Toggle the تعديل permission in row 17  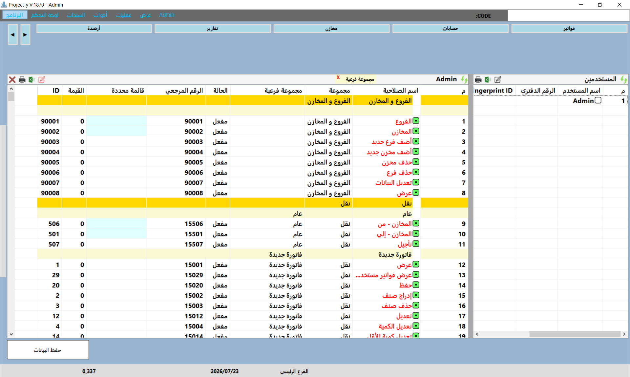[416, 316]
